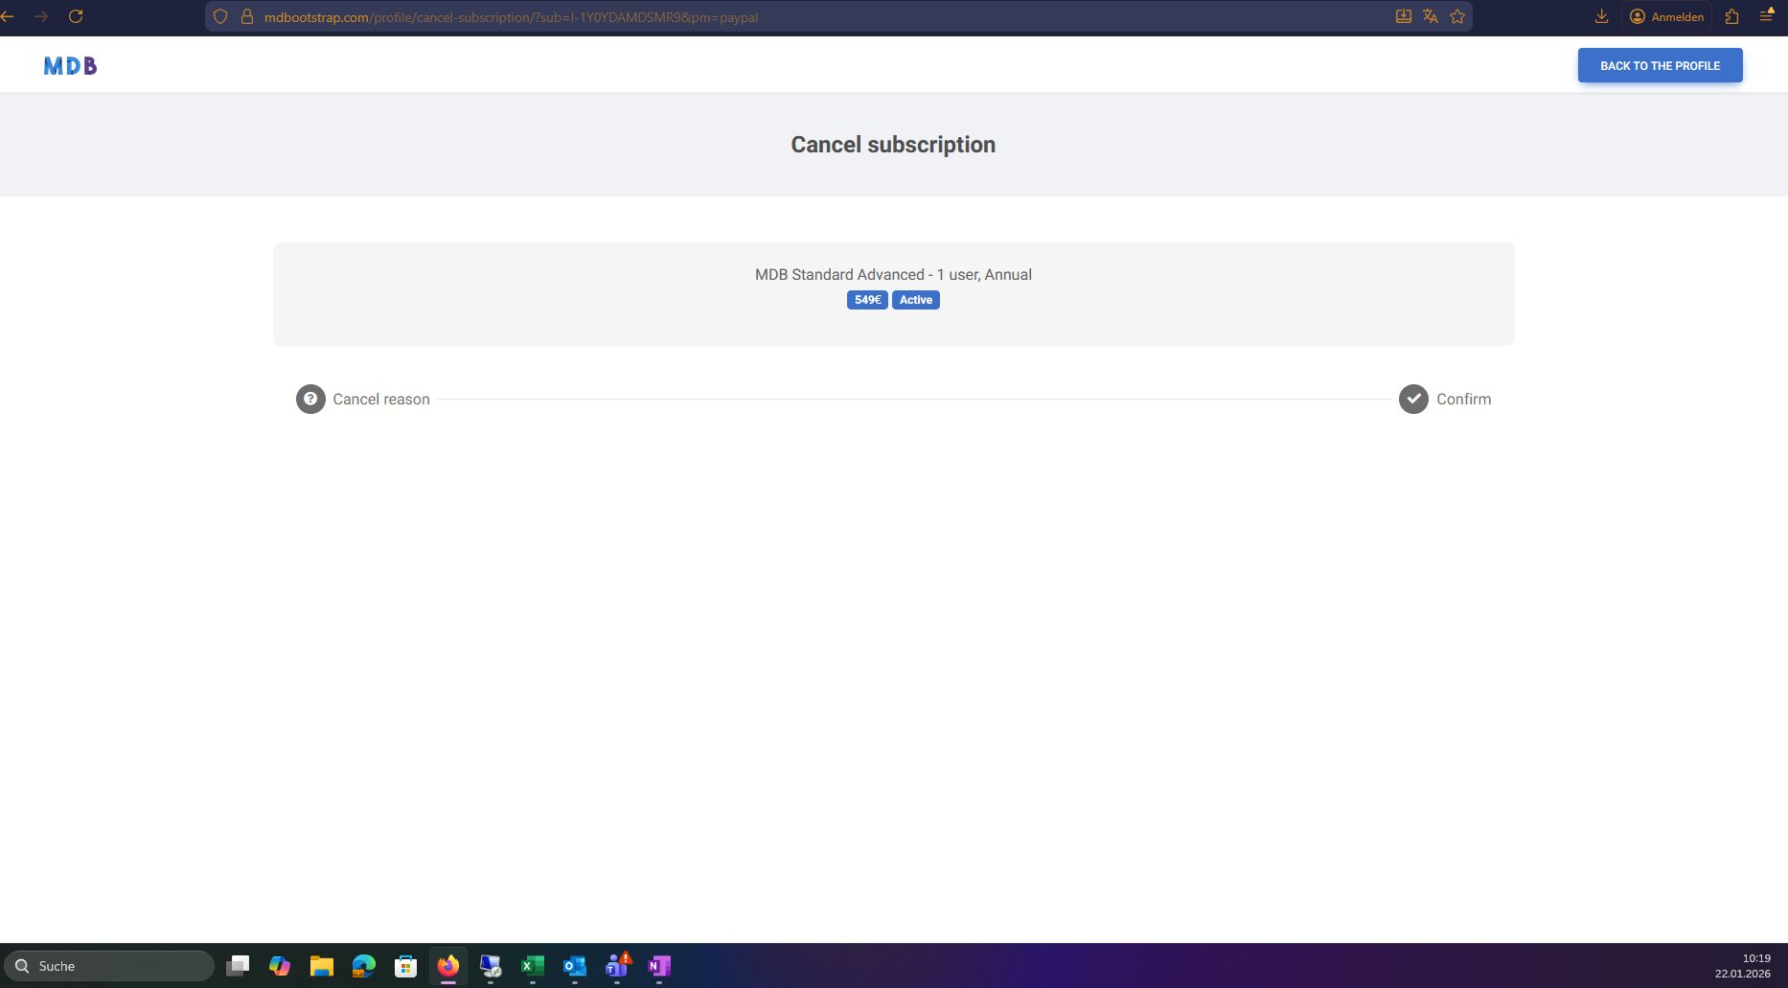This screenshot has height=988, width=1788.
Task: Select the Confirm step checkmark icon
Action: (1413, 399)
